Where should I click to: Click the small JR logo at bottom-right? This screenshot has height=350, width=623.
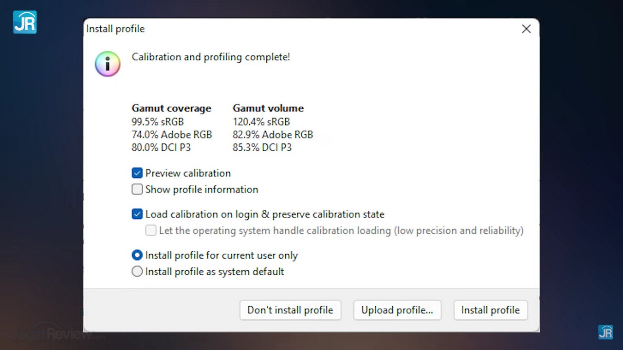605,332
